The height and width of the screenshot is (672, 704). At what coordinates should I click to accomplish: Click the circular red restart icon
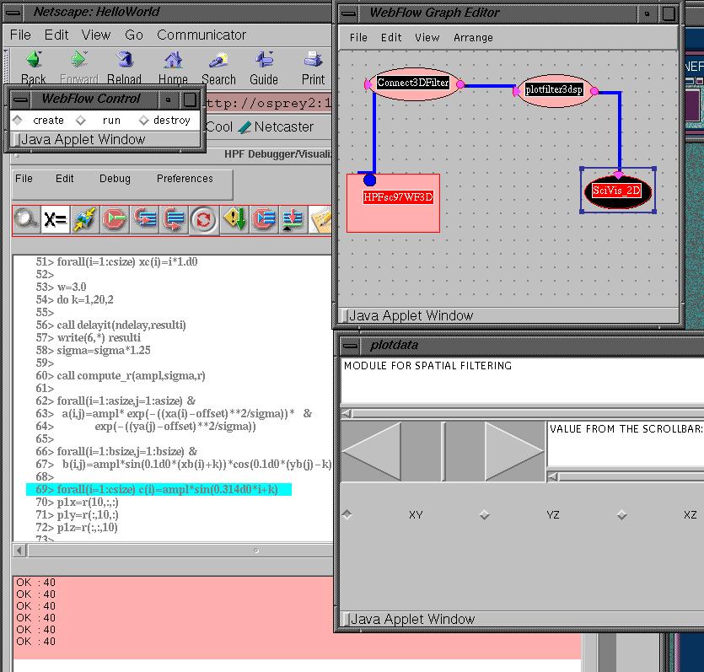pyautogui.click(x=204, y=220)
